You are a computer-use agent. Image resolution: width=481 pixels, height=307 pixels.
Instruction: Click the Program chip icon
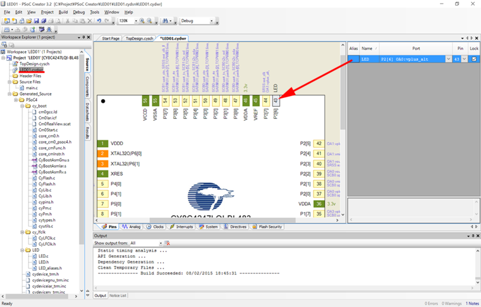pyautogui.click(x=41, y=29)
